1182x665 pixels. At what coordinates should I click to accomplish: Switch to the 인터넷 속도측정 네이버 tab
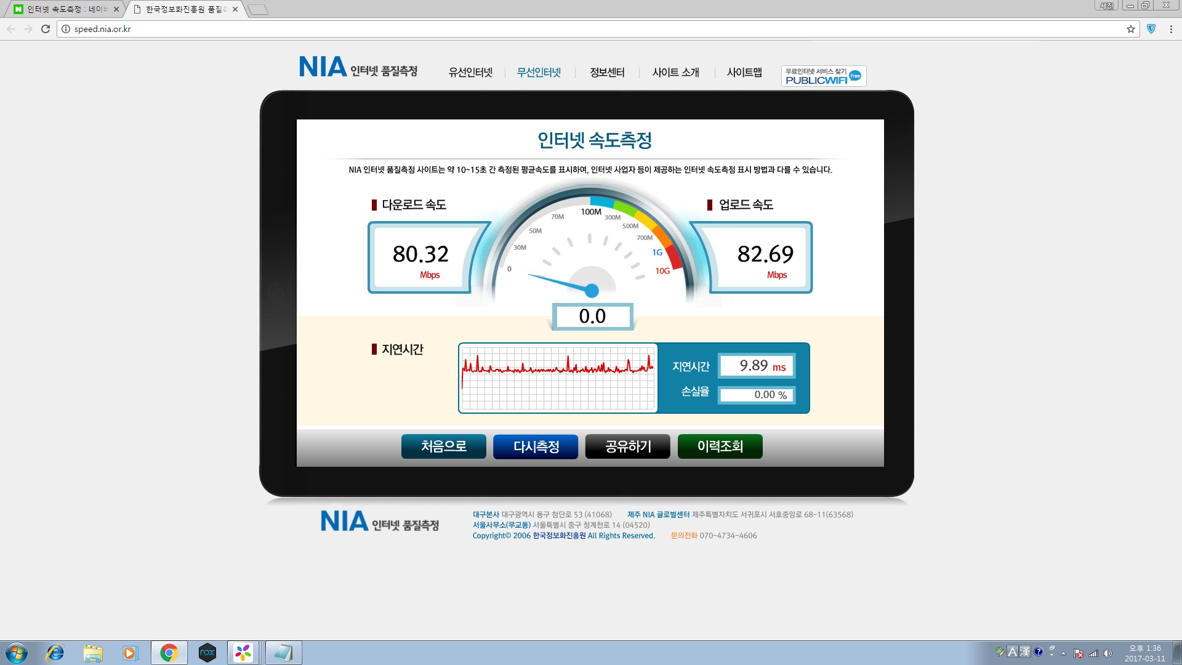pyautogui.click(x=66, y=9)
